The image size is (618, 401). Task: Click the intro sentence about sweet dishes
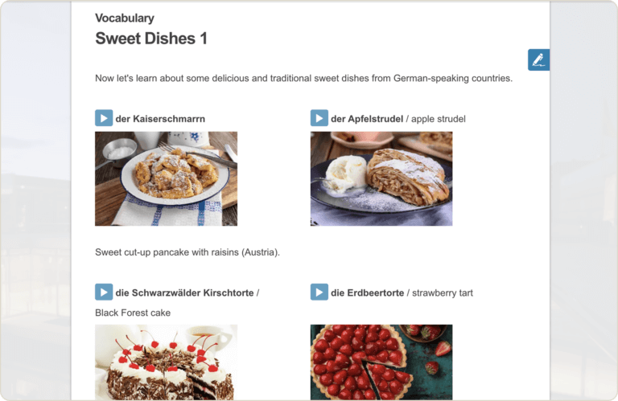(x=303, y=79)
